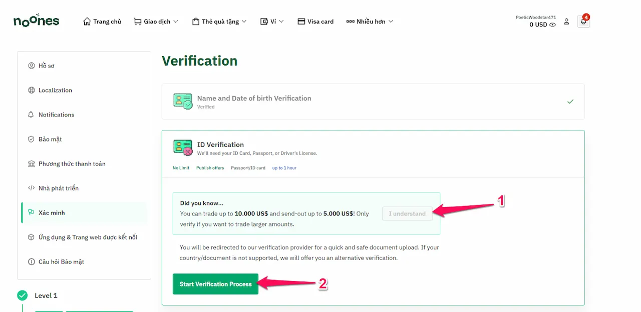Expand the Thẻ quà tặng dropdown

click(219, 21)
